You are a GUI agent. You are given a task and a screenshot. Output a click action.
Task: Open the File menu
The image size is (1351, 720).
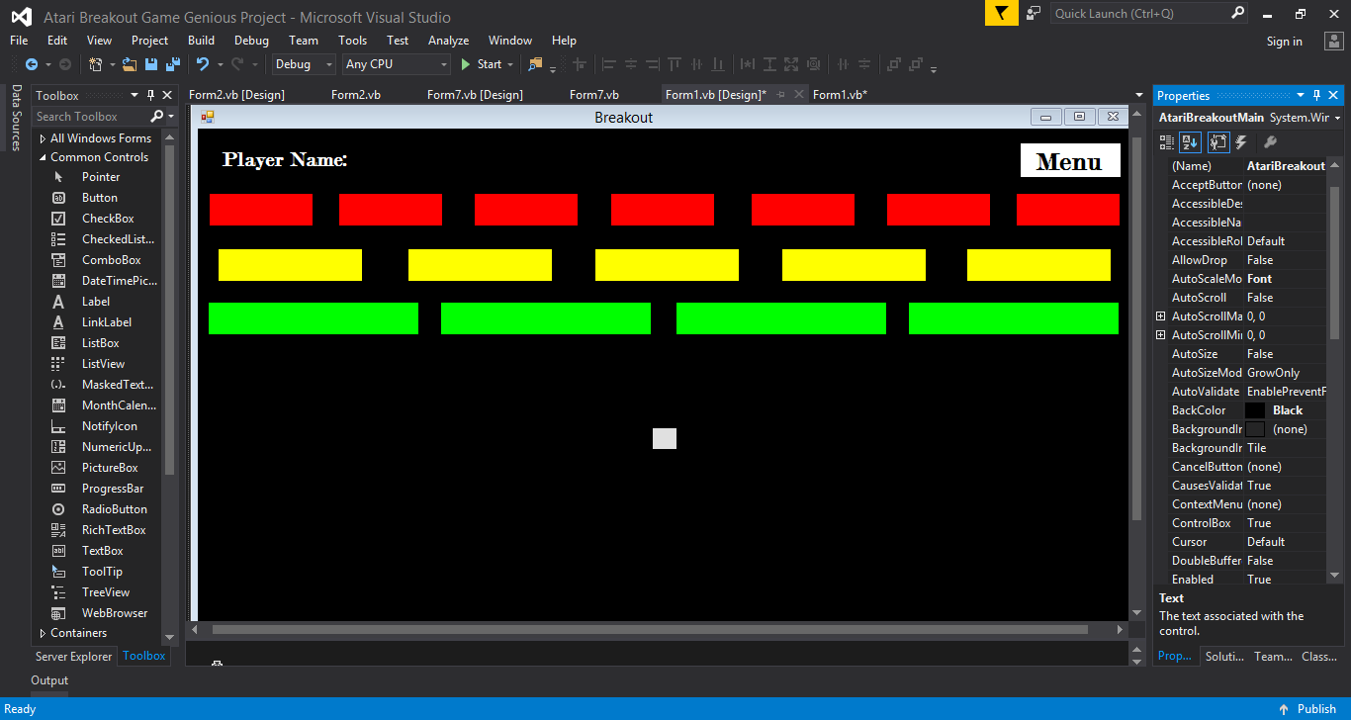(x=19, y=41)
